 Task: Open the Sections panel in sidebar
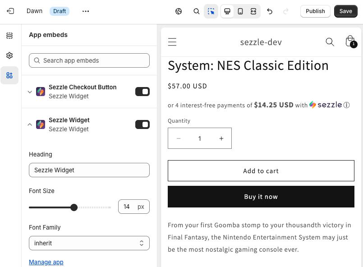[x=9, y=36]
